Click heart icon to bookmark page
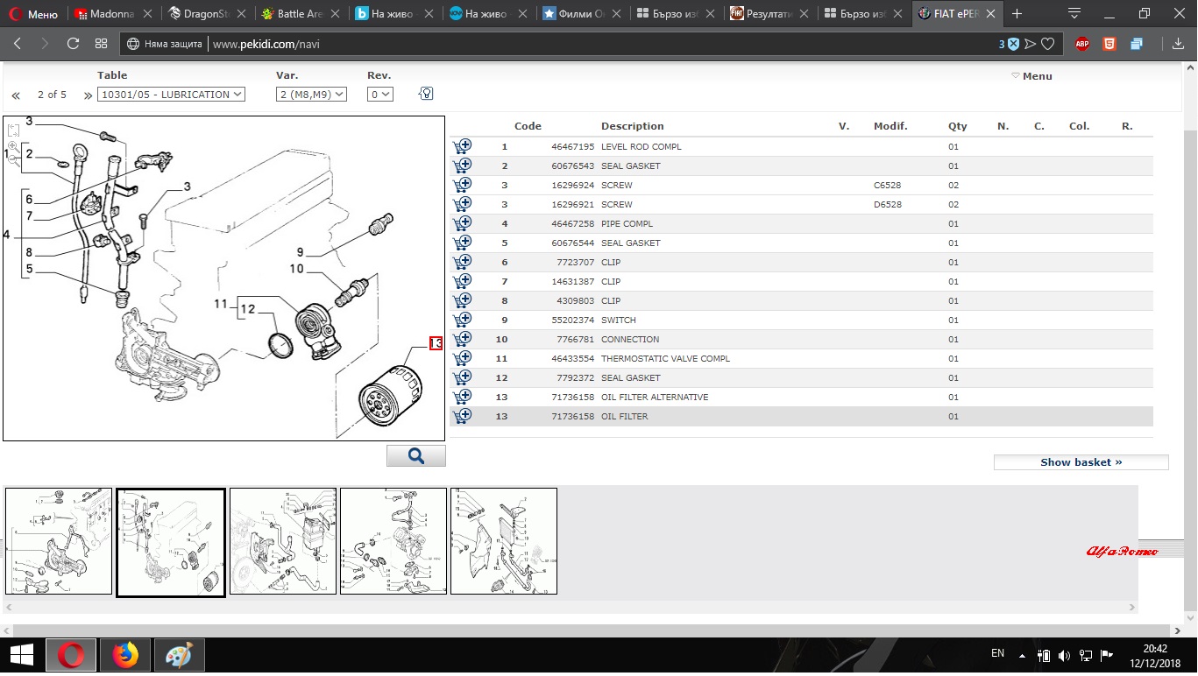Screen dimensions: 1198x676 pyautogui.click(x=1047, y=44)
